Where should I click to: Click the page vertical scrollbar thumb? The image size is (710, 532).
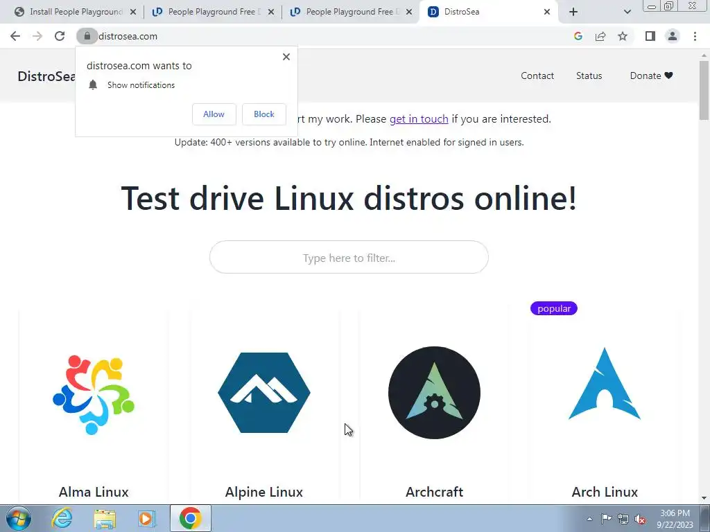[x=704, y=89]
